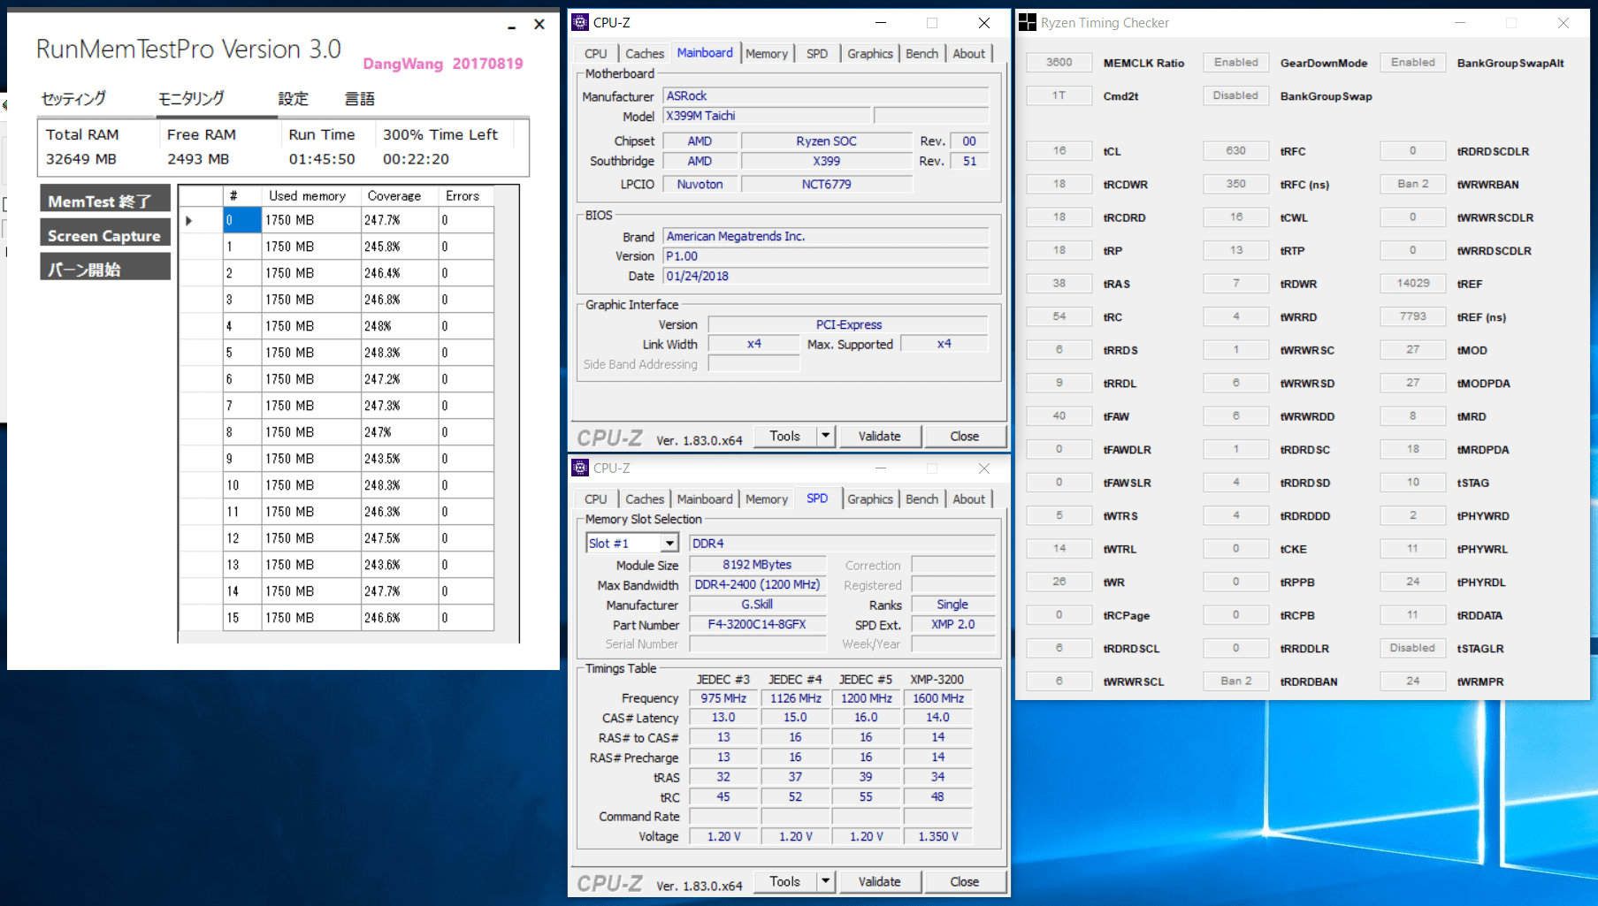Click the tRFC value 630
The image size is (1598, 906).
(1236, 150)
